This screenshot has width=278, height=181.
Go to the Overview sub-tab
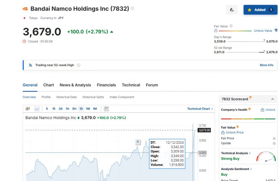(x=29, y=97)
